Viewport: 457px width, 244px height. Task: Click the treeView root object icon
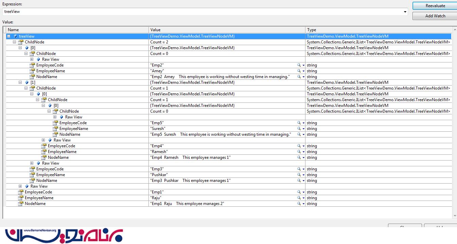15,36
